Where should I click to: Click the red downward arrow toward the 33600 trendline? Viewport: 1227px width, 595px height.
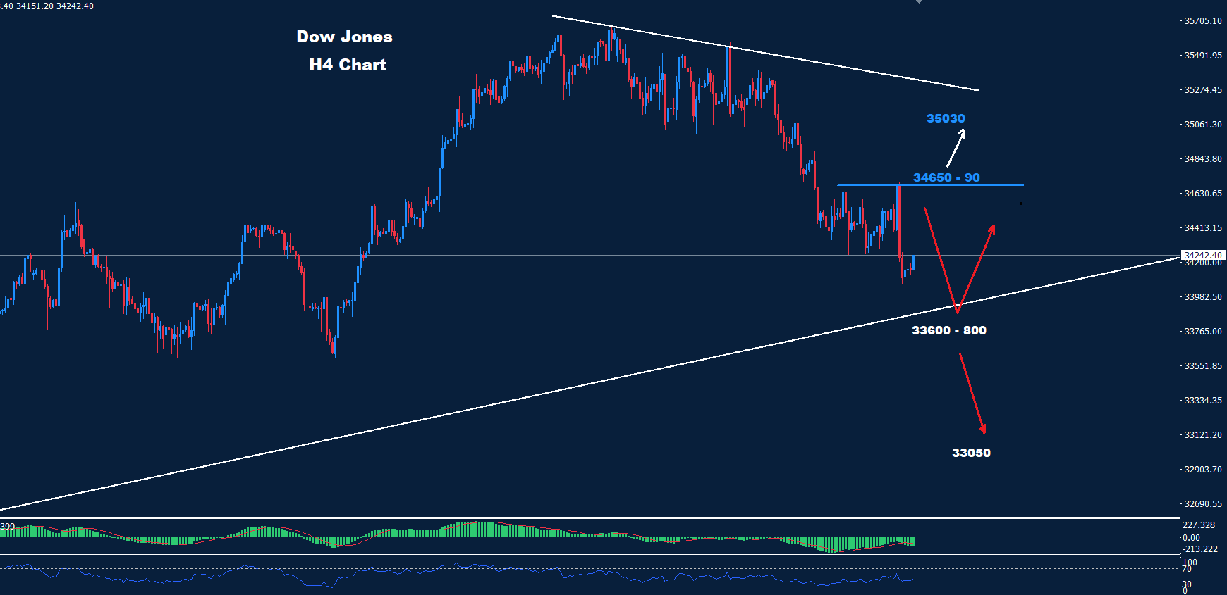tap(940, 259)
